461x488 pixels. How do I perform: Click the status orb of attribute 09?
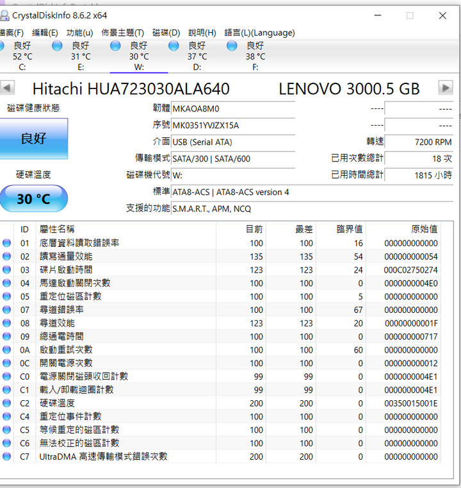(x=6, y=337)
